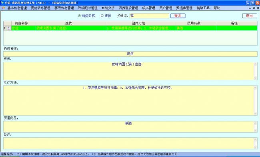Click the app icon in the title bar
260x157 pixels.
click(x=2, y=3)
